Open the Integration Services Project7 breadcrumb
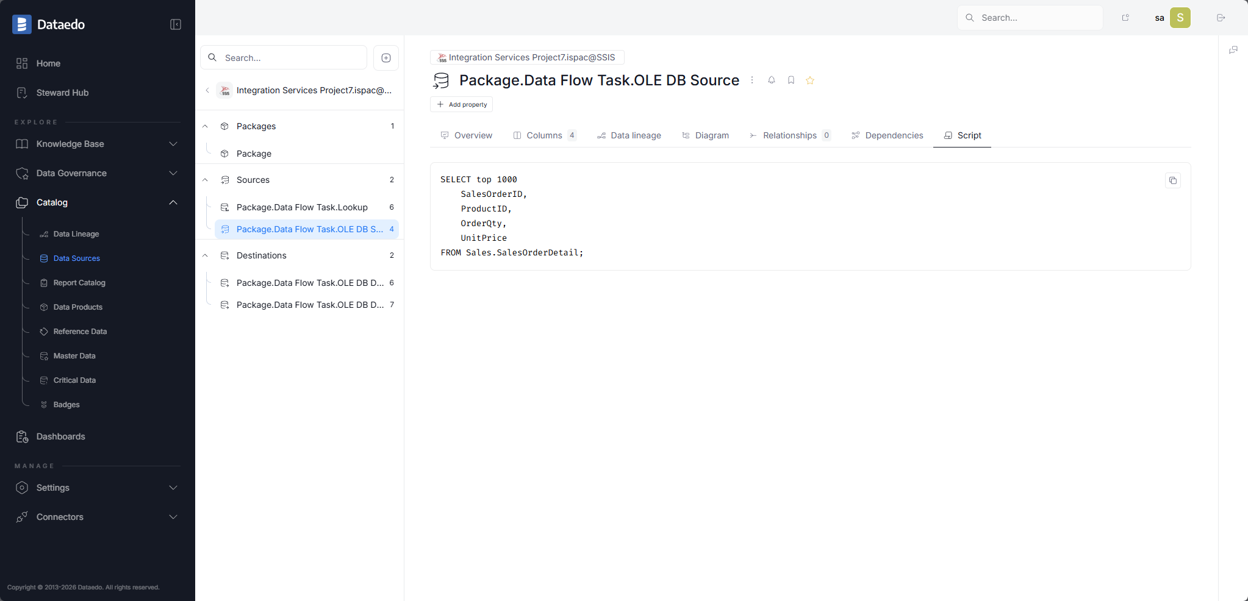The height and width of the screenshot is (601, 1248). point(526,57)
